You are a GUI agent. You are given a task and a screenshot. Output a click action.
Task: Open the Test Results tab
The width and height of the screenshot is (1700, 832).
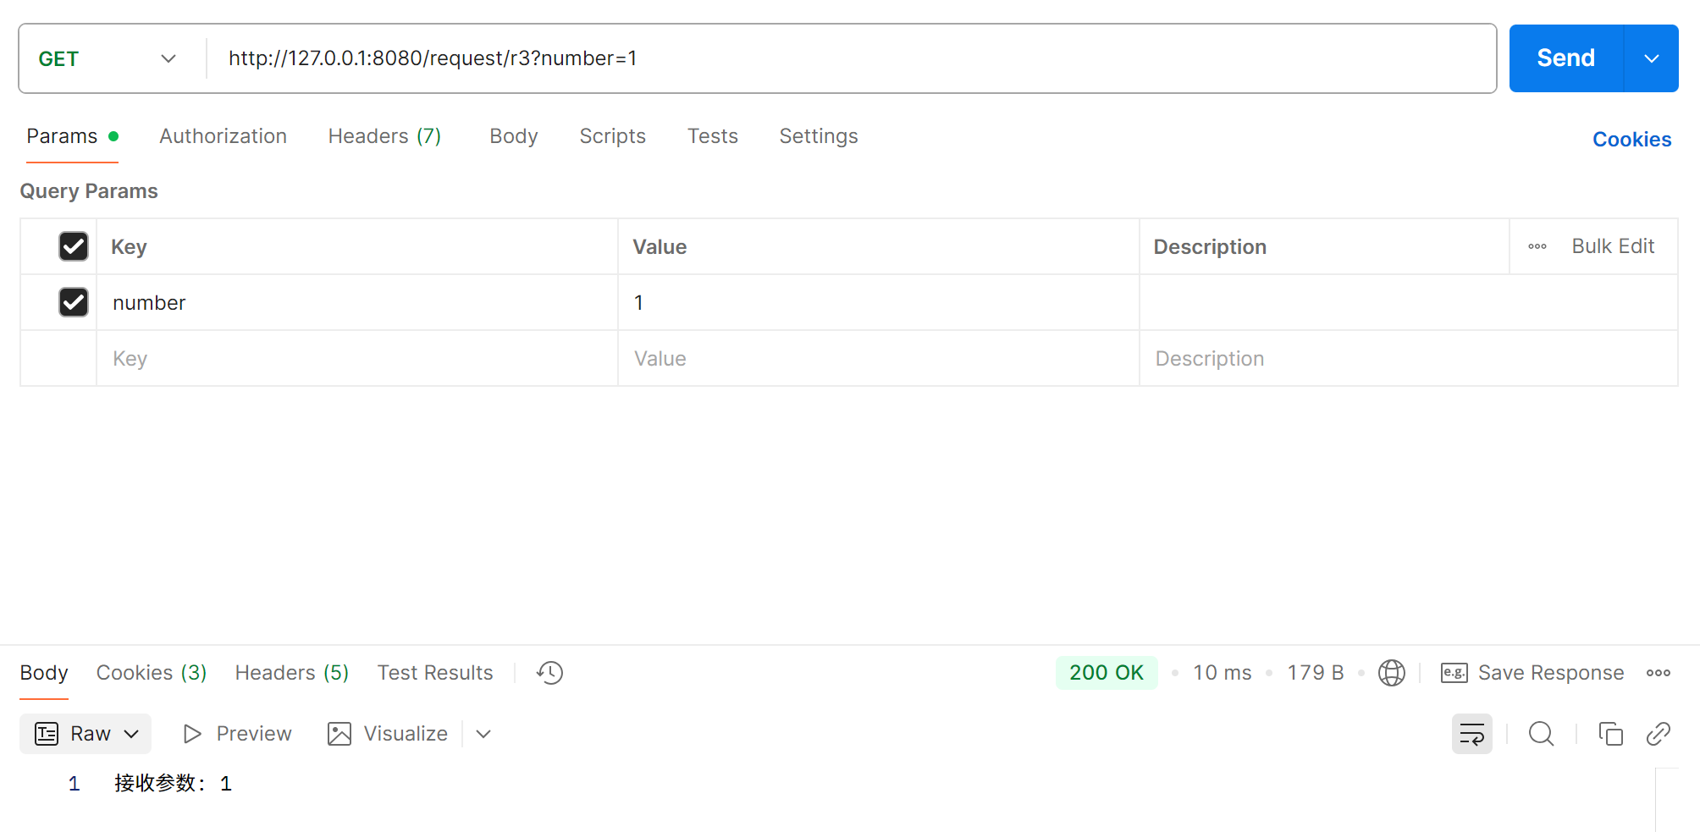434,673
